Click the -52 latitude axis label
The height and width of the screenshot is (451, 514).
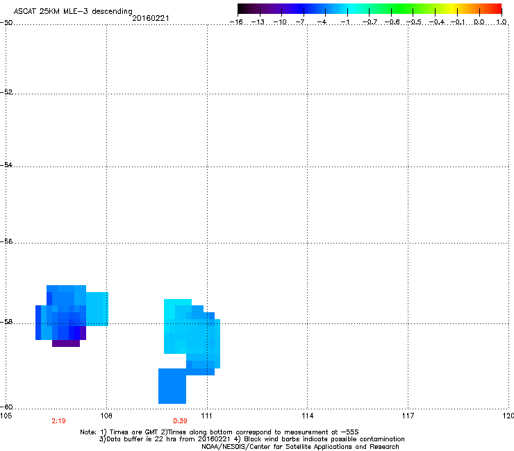(x=6, y=92)
